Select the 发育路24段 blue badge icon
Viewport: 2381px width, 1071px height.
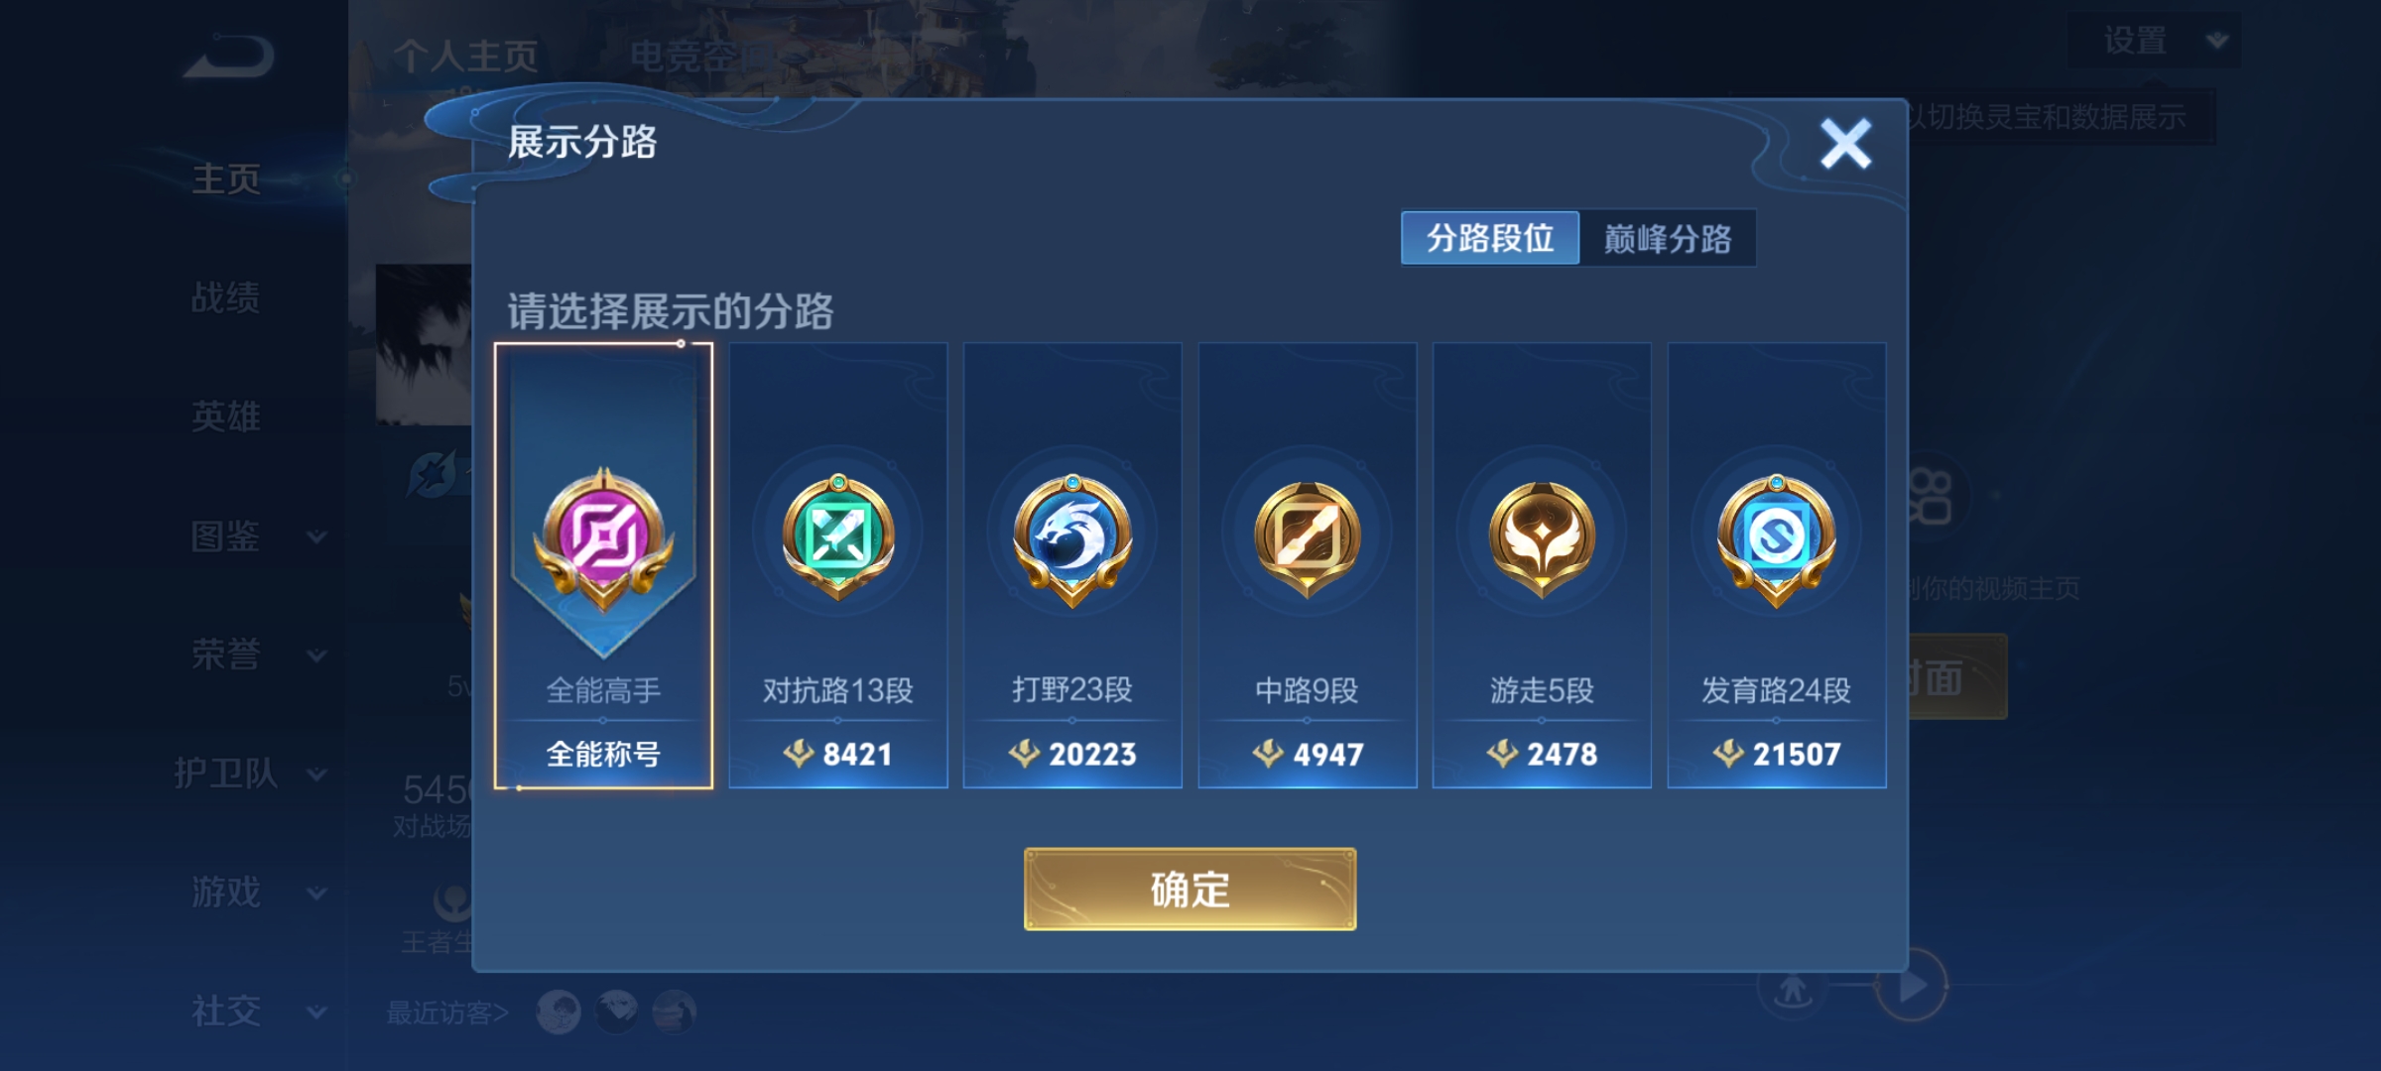(1777, 538)
